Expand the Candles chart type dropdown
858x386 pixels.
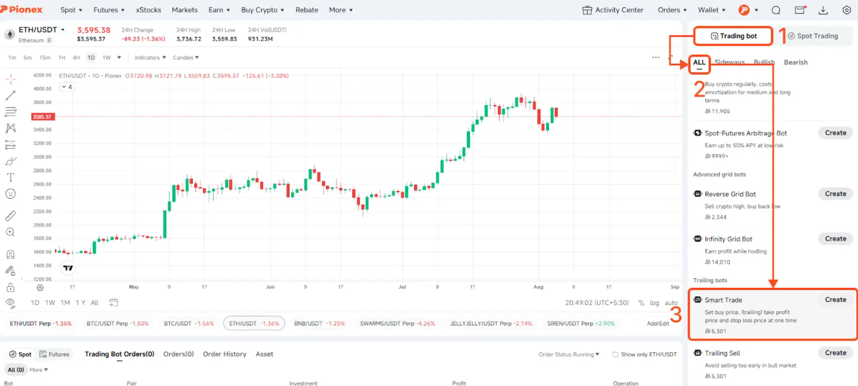[185, 57]
